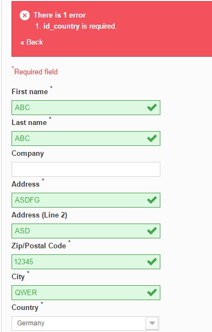Click the empty Company text field

(86, 169)
